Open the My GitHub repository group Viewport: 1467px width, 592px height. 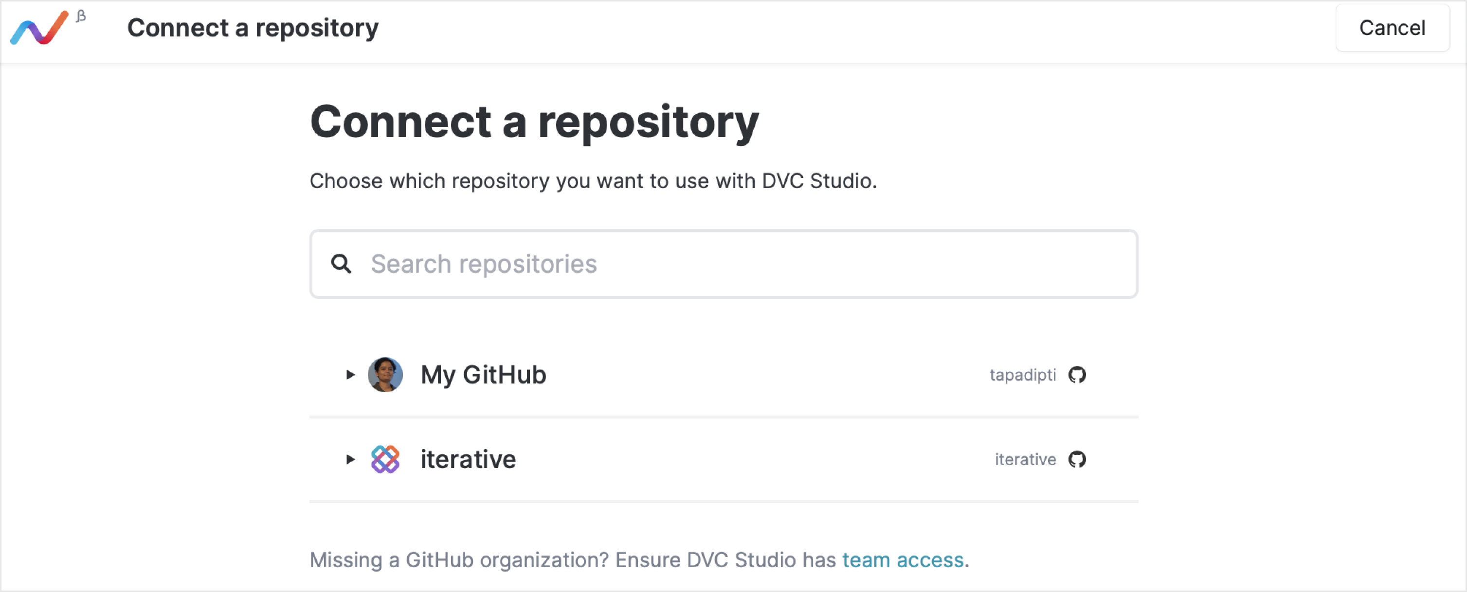[723, 375]
